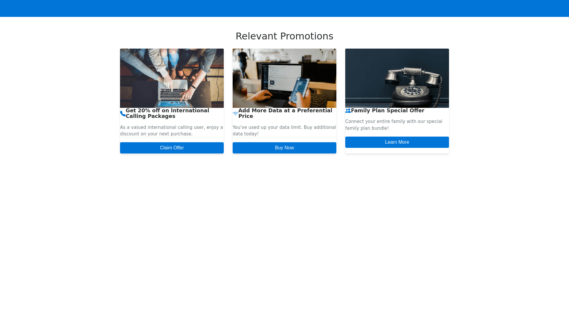Viewport: 569px width, 320px height.
Task: Open the vintage rotary telephone image
Action: click(397, 78)
